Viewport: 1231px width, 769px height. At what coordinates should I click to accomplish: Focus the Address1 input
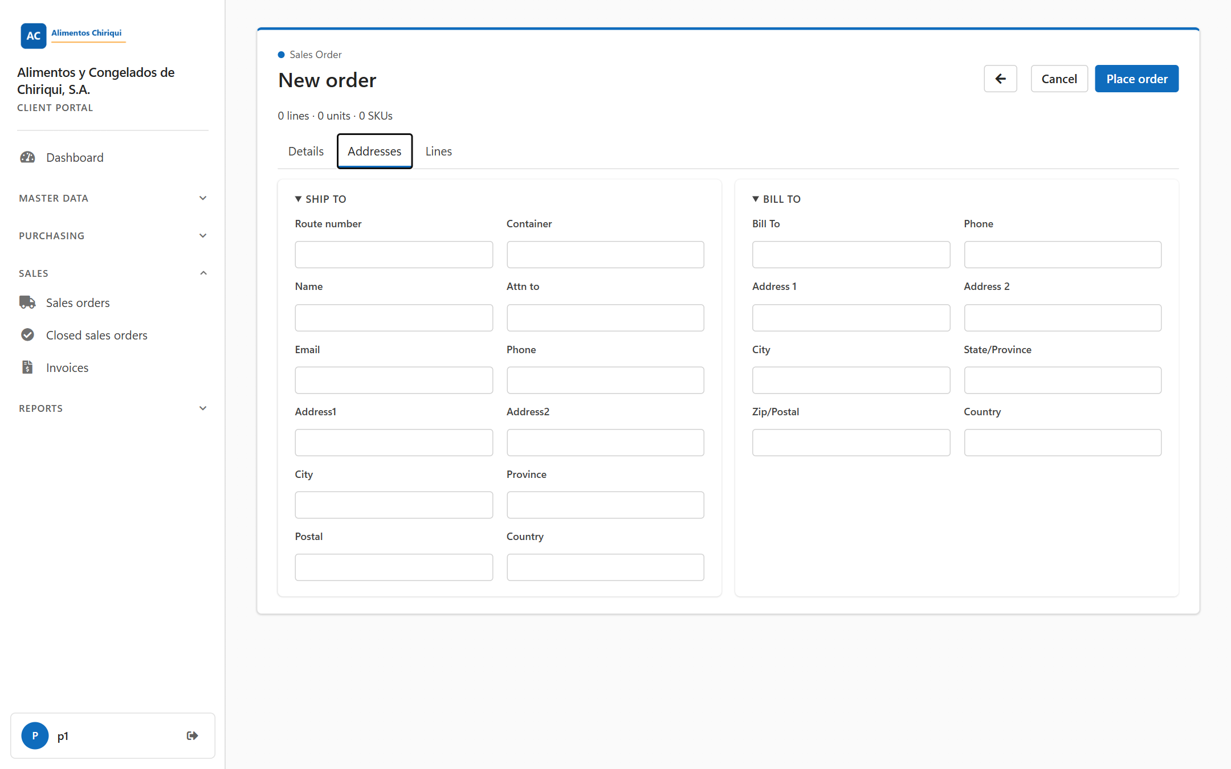394,443
